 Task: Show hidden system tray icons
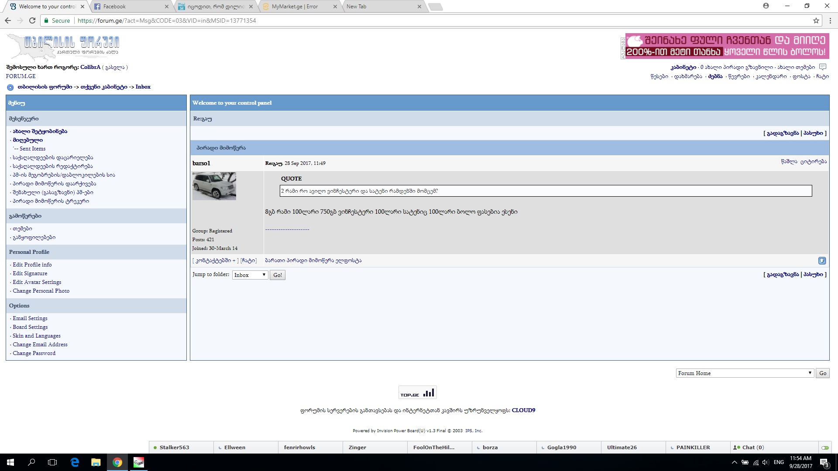tap(734, 462)
